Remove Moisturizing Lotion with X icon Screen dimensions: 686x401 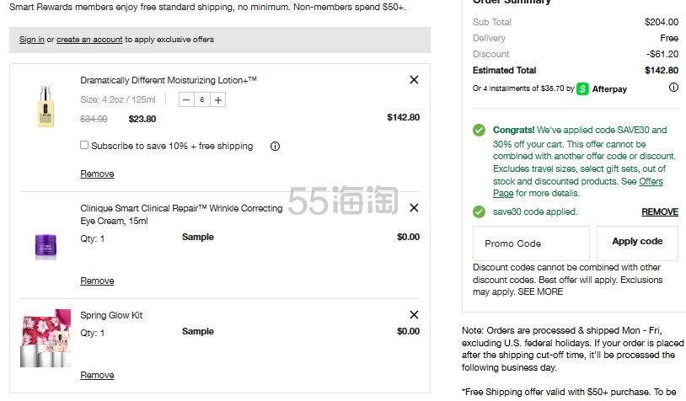pos(414,80)
